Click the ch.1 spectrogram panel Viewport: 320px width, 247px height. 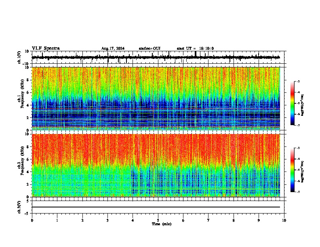[x=156, y=98]
